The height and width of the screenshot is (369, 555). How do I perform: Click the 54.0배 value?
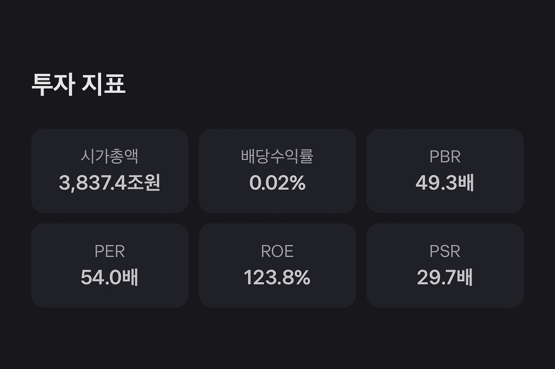[x=110, y=278]
